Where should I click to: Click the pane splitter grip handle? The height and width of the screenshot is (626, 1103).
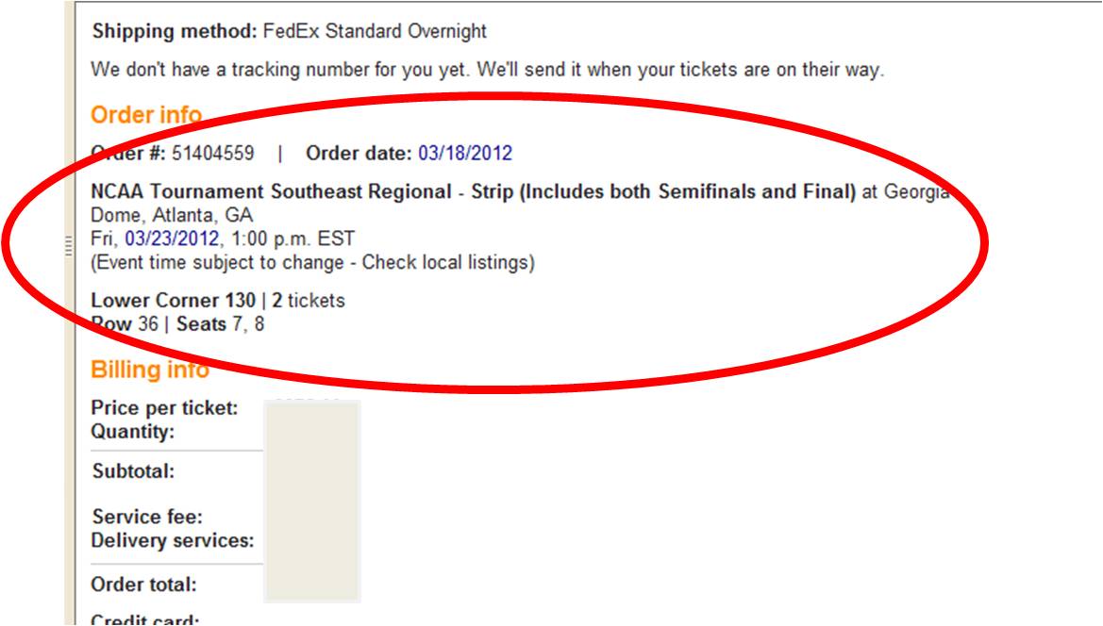(x=68, y=247)
